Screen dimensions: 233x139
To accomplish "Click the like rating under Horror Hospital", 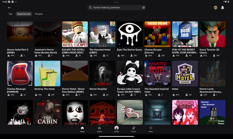I will (x=94, y=95).
